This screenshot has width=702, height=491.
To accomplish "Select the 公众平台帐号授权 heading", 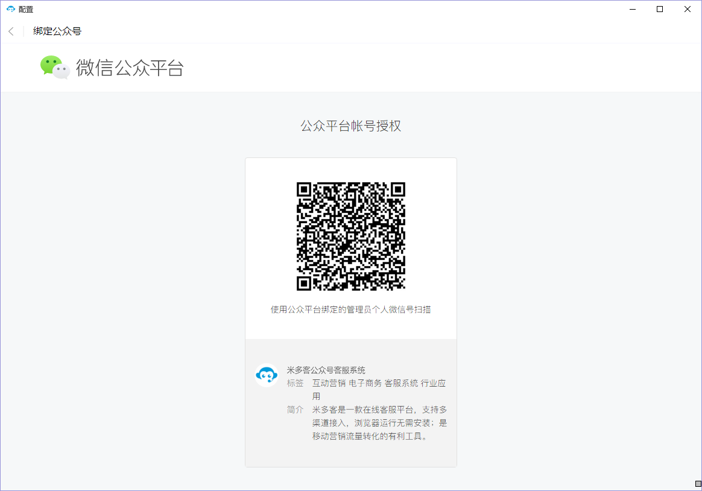I will tap(350, 126).
